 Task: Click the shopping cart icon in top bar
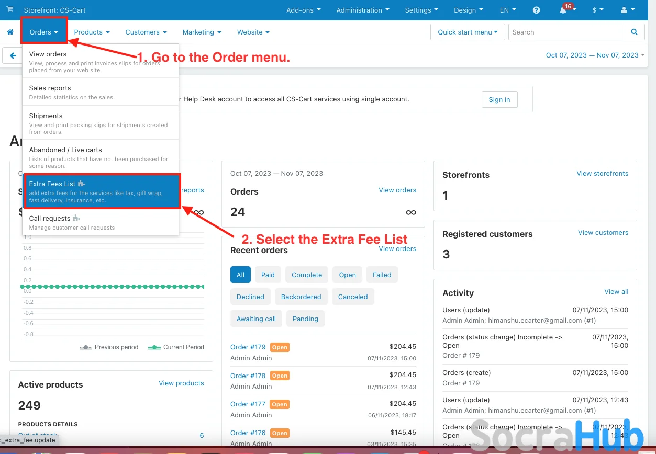click(x=10, y=10)
